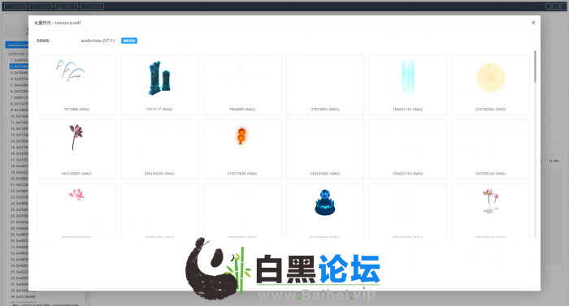Open the blue lotus fountain statue sprite
The width and height of the screenshot is (569, 306).
325,211
